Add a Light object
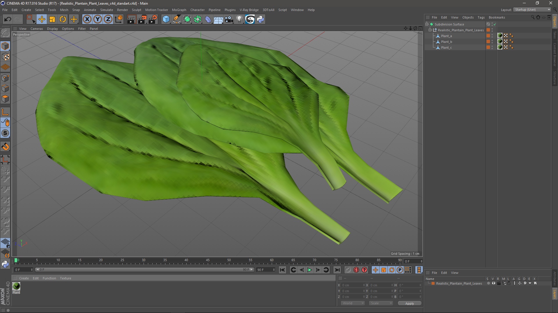Image resolution: width=558 pixels, height=313 pixels. [239, 19]
